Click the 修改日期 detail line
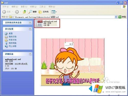The image size is (128, 96). (x=16, y=65)
